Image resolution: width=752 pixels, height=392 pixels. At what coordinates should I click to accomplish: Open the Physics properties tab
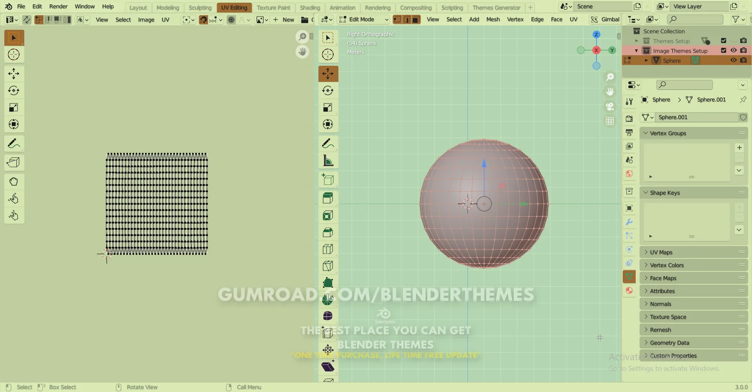(629, 249)
